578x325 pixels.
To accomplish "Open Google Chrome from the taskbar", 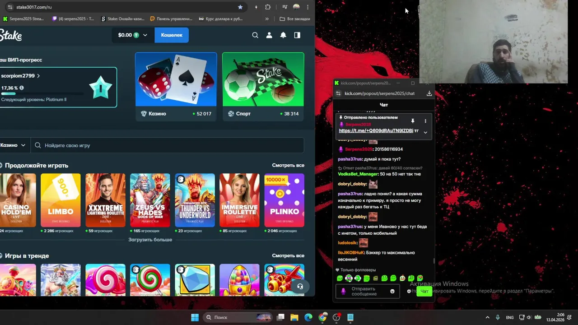I will point(322,317).
